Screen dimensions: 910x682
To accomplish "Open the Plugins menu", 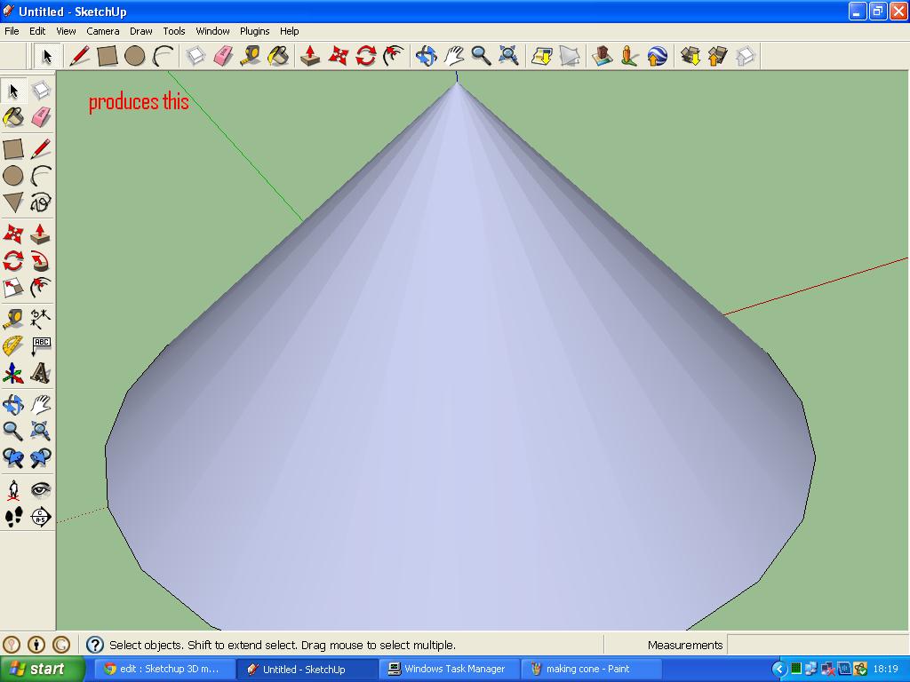I will (254, 31).
